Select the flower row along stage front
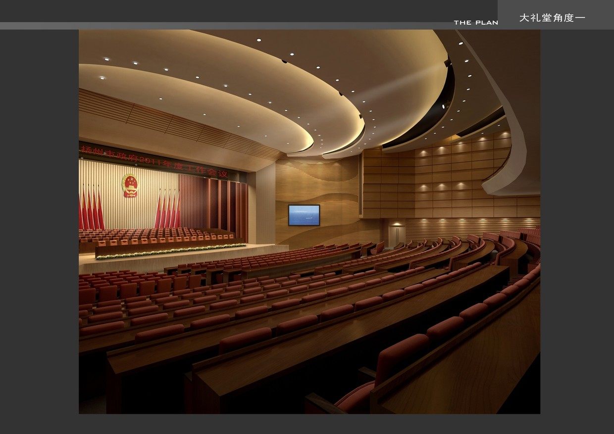 tap(170, 251)
